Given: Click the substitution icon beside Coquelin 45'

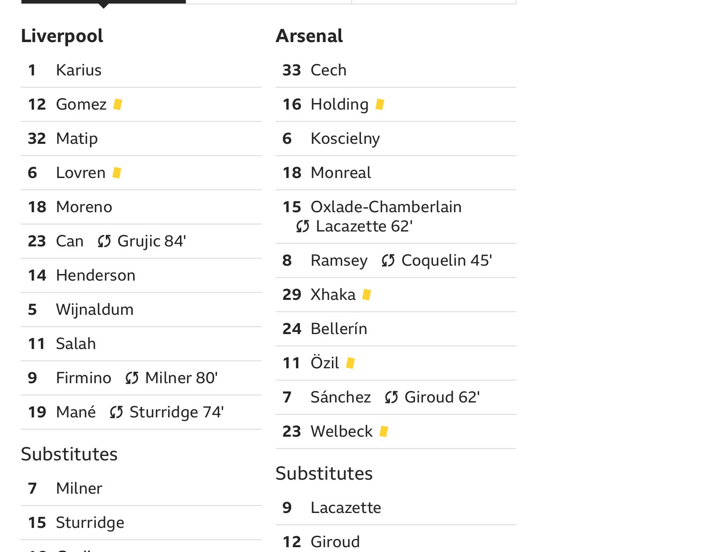Looking at the screenshot, I should click(x=388, y=260).
